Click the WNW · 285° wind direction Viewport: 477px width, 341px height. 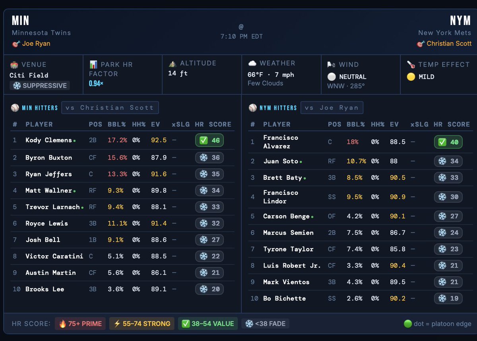click(x=346, y=86)
